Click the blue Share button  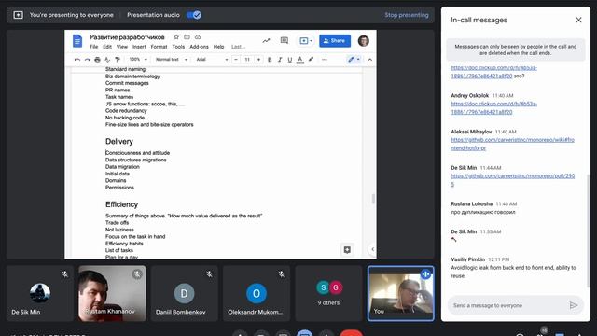point(335,41)
